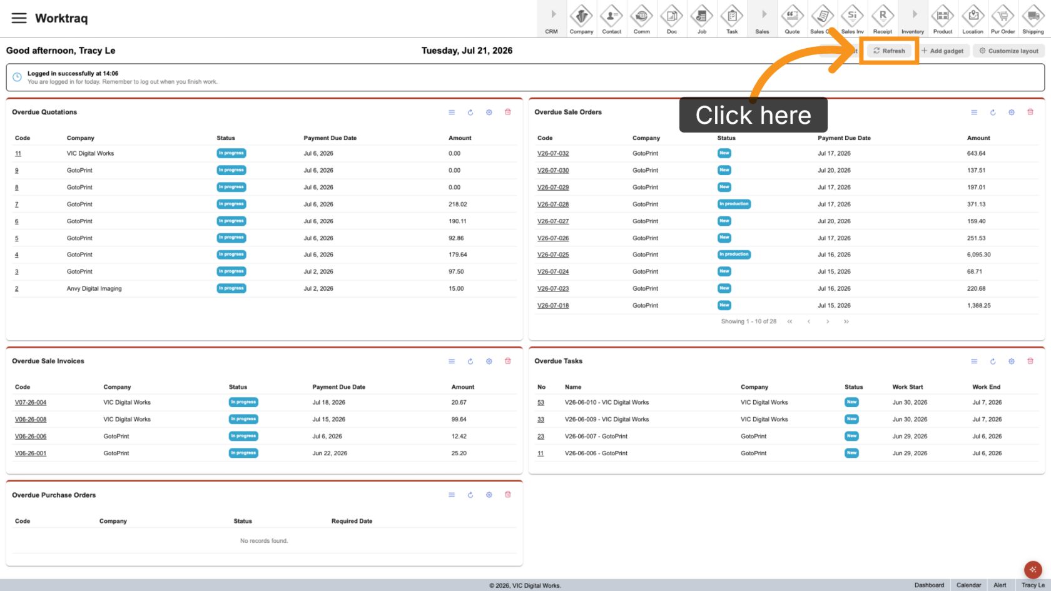Open Overdue Sale Invoices list menu
The height and width of the screenshot is (591, 1051).
(452, 361)
